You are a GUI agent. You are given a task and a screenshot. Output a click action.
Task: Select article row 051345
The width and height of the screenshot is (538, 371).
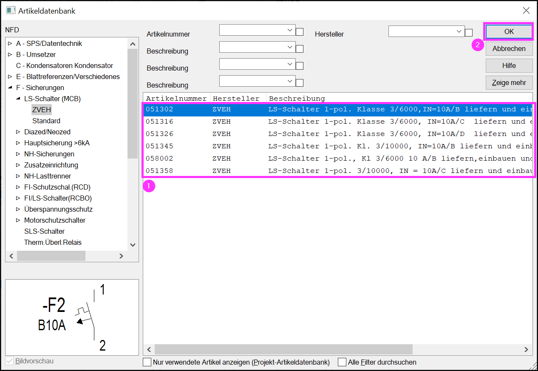pyautogui.click(x=159, y=146)
